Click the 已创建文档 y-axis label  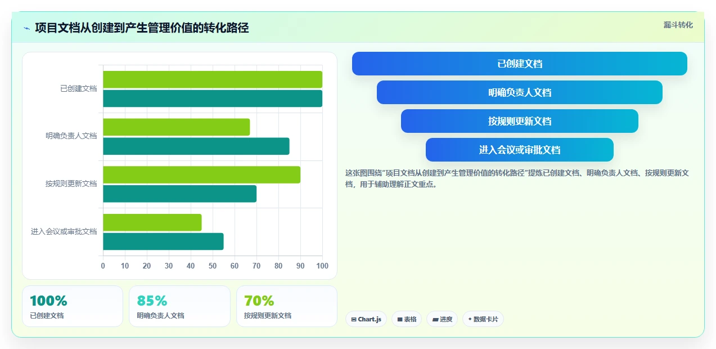point(78,88)
